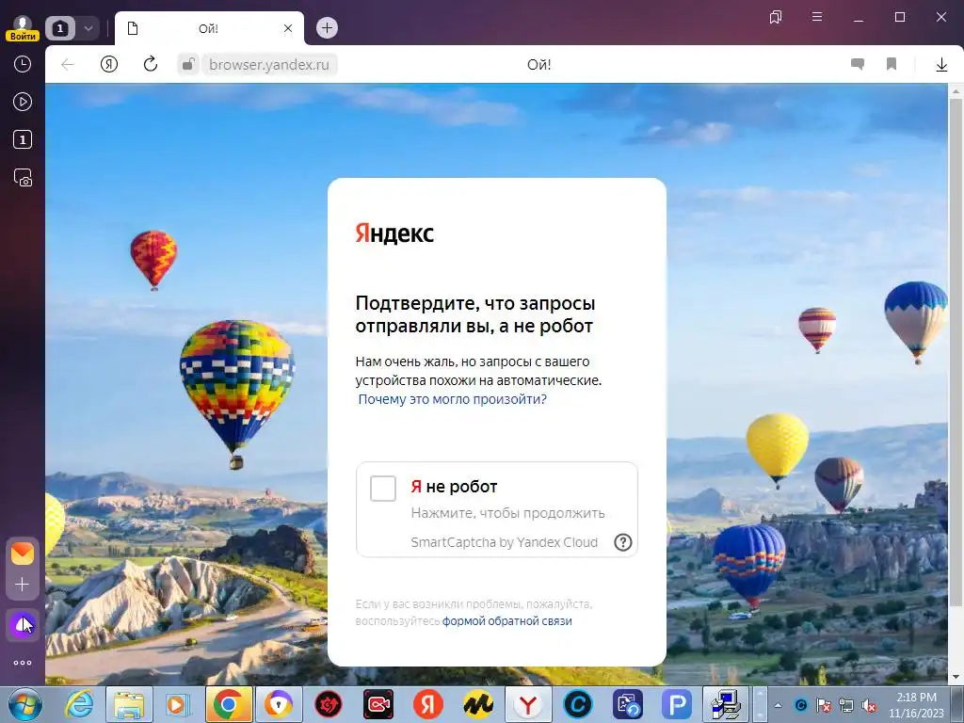Viewport: 964px width, 723px height.
Task: Click the SmartCaptcha help question icon
Action: 623,542
